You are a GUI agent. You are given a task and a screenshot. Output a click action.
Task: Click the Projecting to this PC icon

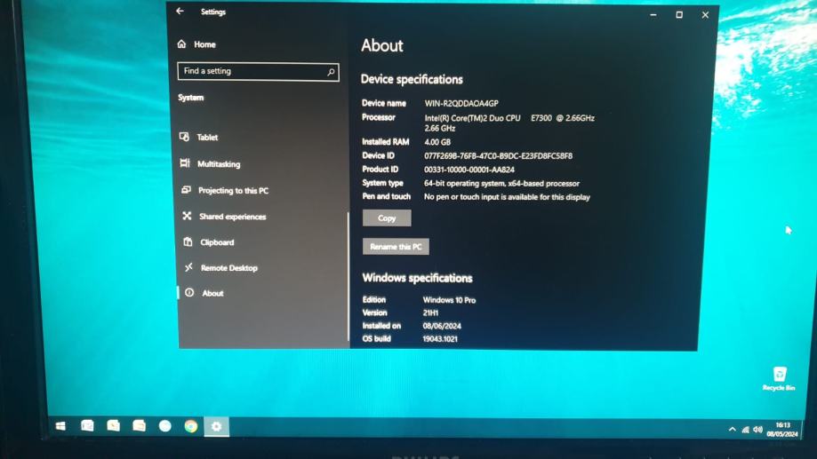tap(186, 190)
